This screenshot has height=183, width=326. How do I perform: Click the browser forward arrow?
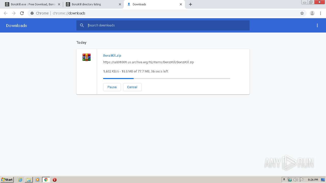14,13
